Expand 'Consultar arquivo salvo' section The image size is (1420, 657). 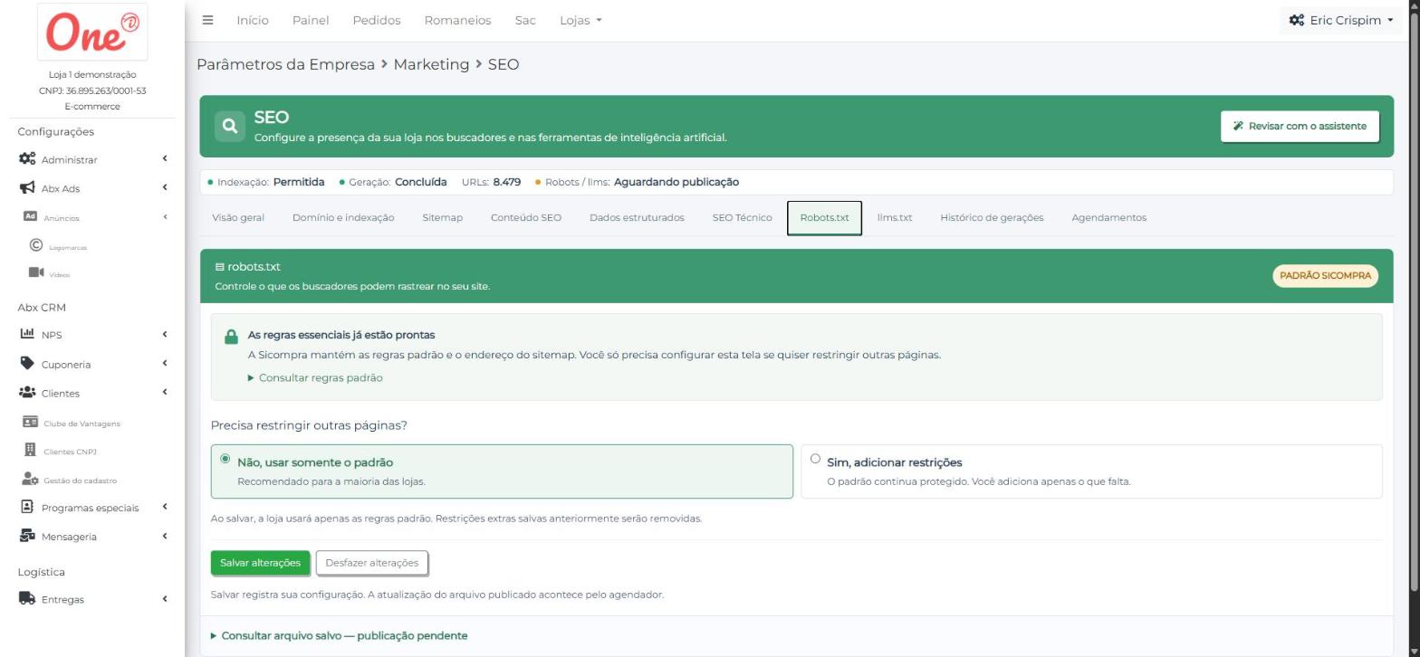coord(340,635)
